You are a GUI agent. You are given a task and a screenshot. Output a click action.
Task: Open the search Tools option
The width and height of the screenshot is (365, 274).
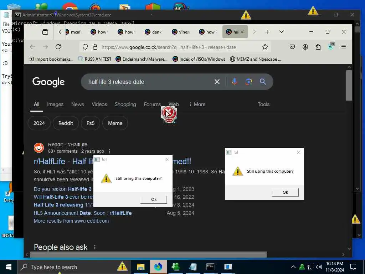(x=263, y=104)
